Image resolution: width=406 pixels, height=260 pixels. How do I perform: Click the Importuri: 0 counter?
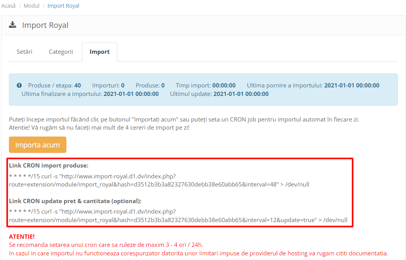108,86
